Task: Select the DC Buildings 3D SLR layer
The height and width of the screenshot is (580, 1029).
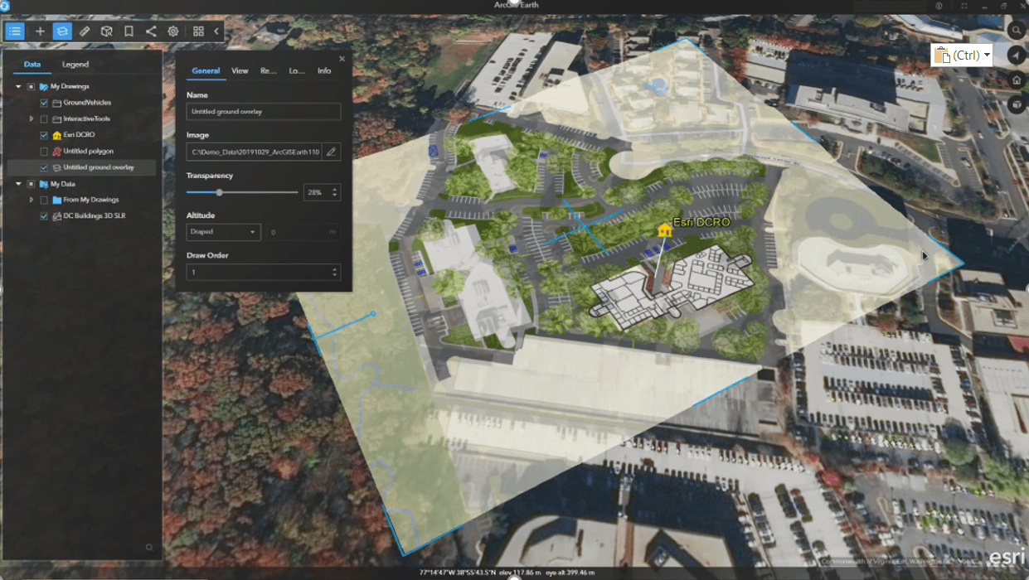Action: click(94, 215)
